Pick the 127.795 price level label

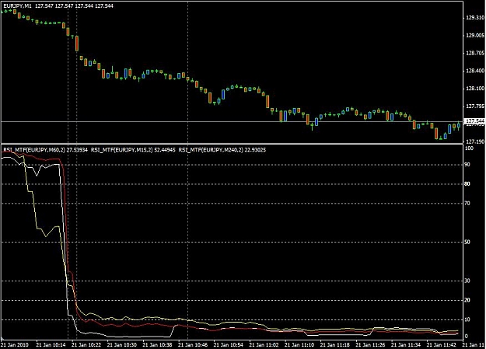pos(475,106)
